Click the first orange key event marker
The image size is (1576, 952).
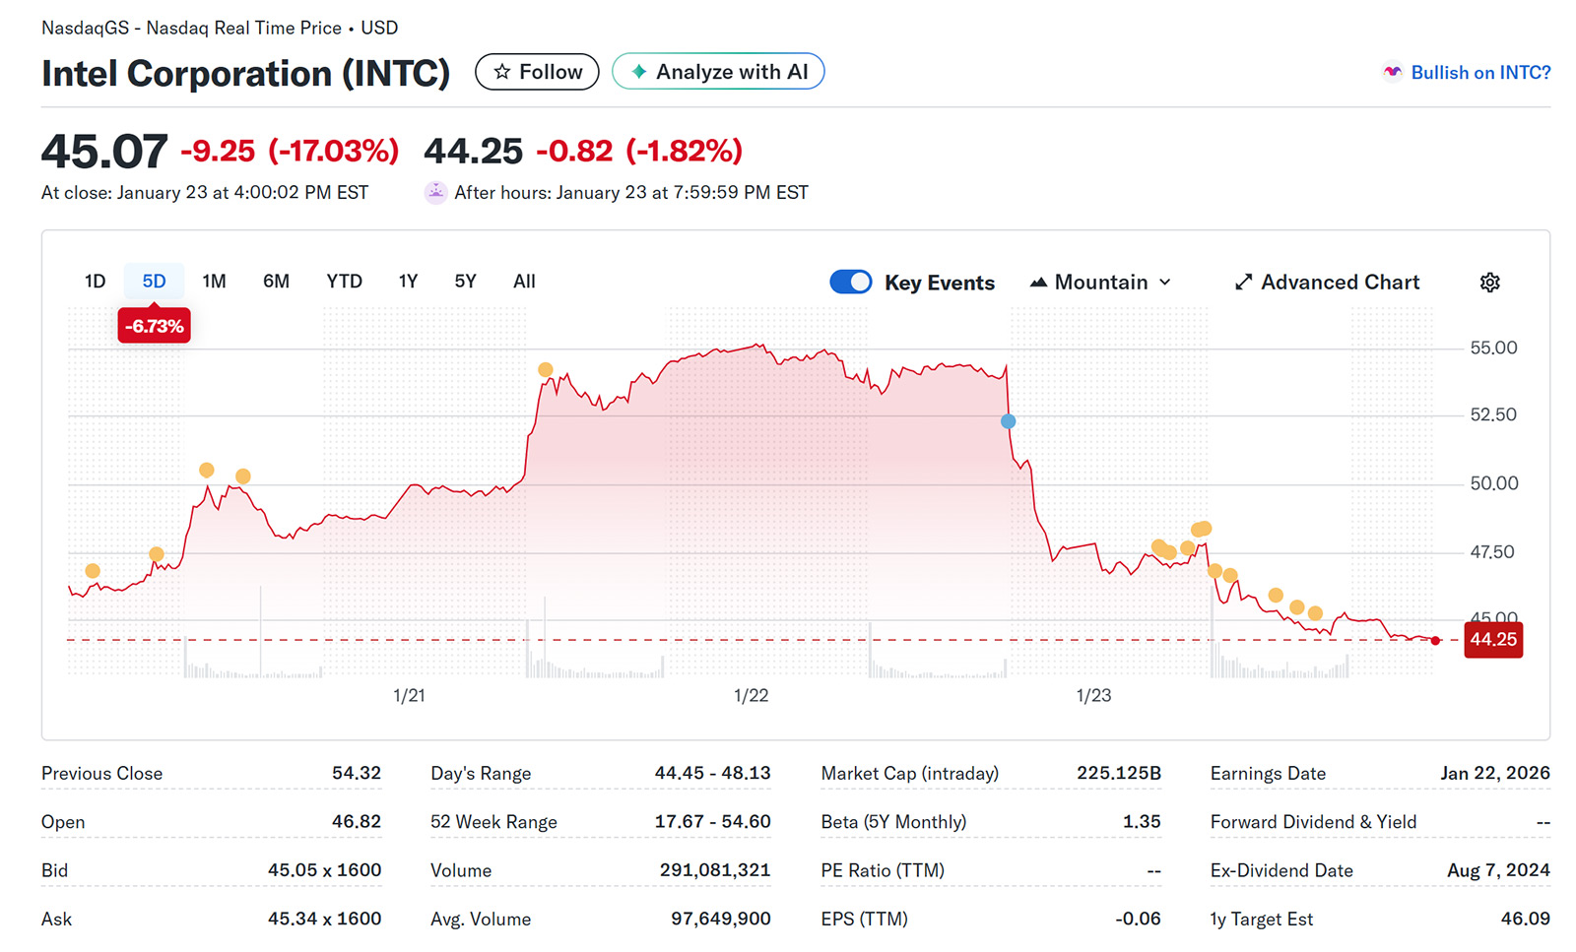click(x=93, y=571)
